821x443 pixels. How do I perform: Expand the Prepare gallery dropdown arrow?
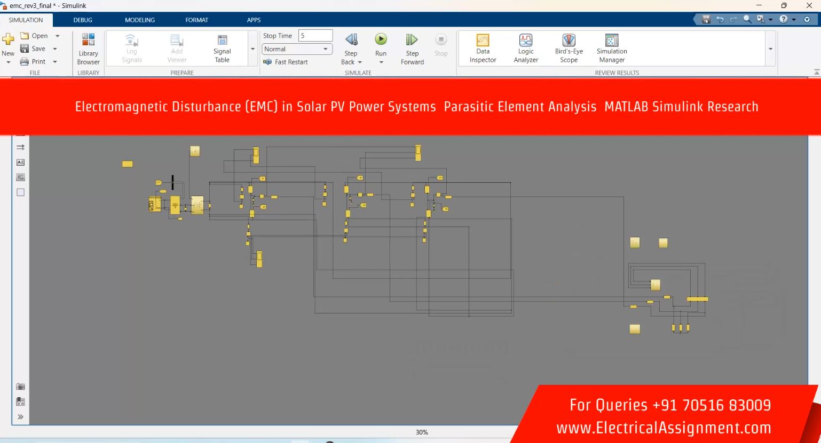(x=252, y=49)
